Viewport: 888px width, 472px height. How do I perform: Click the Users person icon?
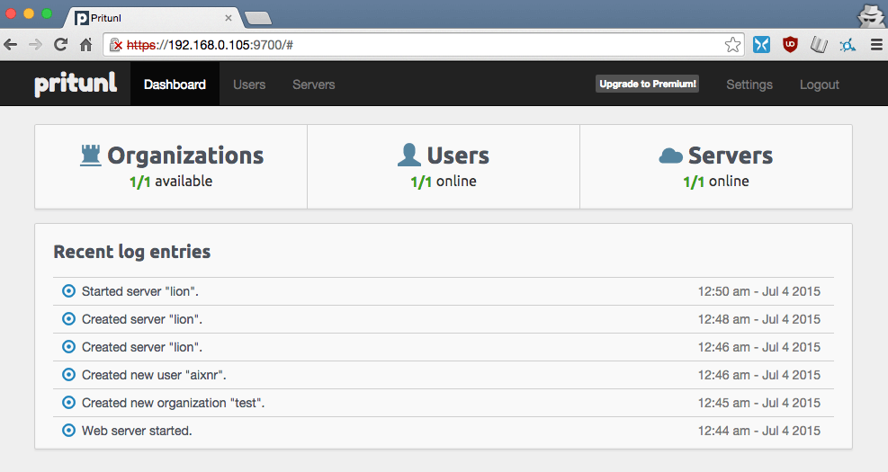[x=408, y=155]
